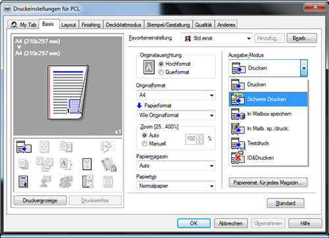Select Hochformat orientation

tap(174, 64)
